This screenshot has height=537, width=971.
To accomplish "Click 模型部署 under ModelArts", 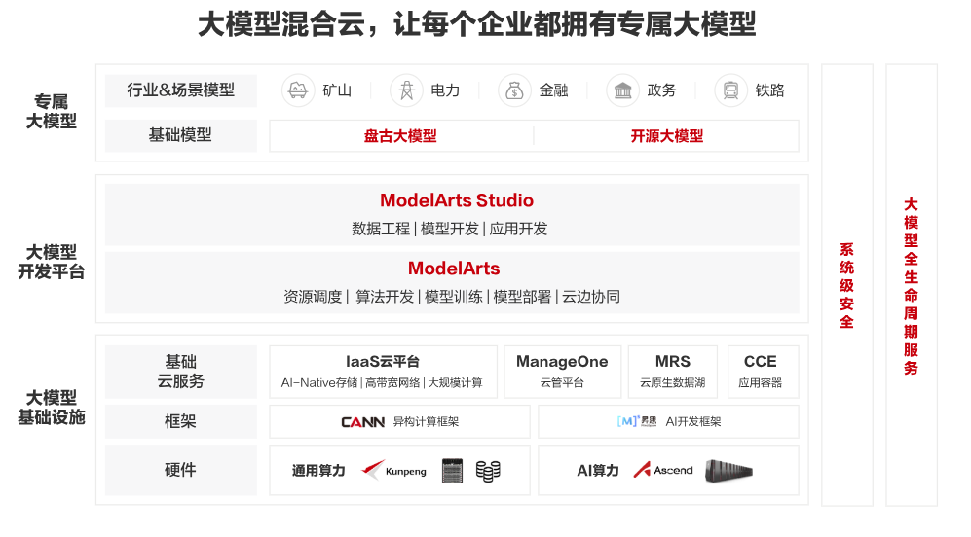I will [522, 297].
